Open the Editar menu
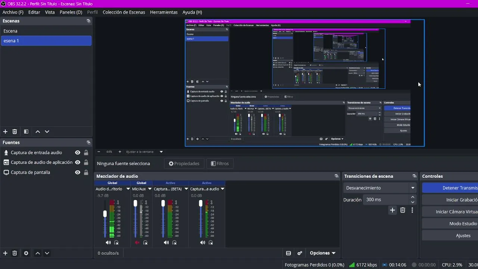The height and width of the screenshot is (269, 478). (34, 12)
